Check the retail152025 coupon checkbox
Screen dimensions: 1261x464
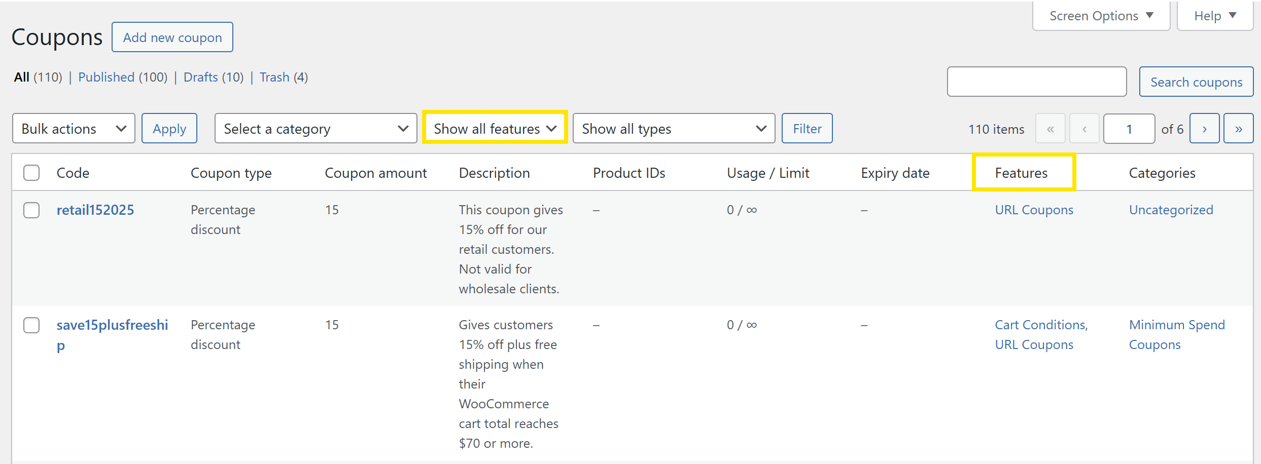point(31,210)
